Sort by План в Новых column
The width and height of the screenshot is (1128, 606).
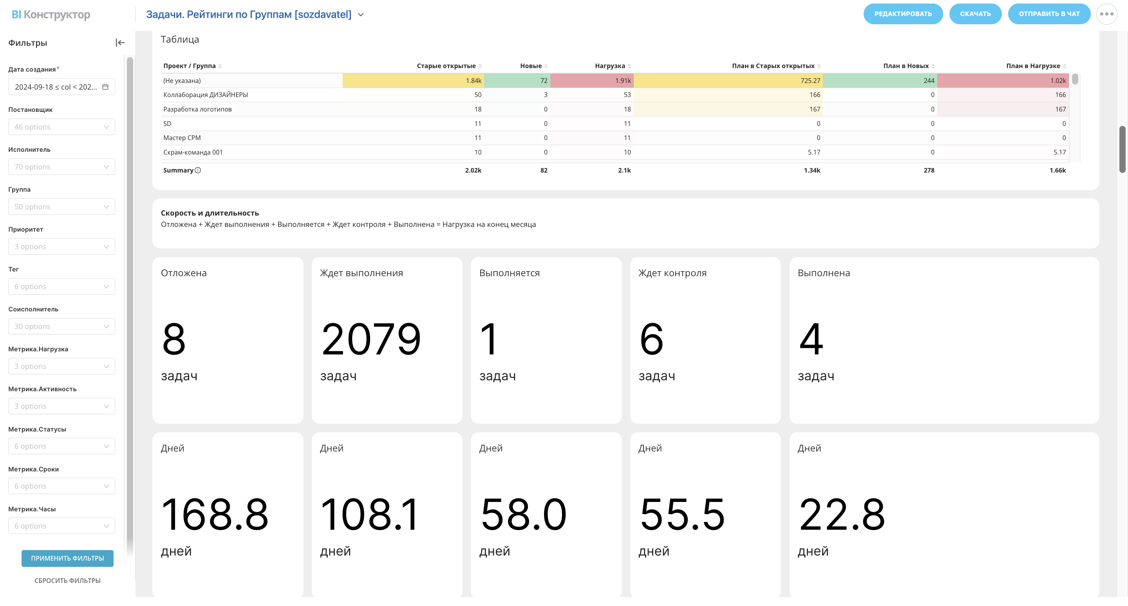click(933, 66)
